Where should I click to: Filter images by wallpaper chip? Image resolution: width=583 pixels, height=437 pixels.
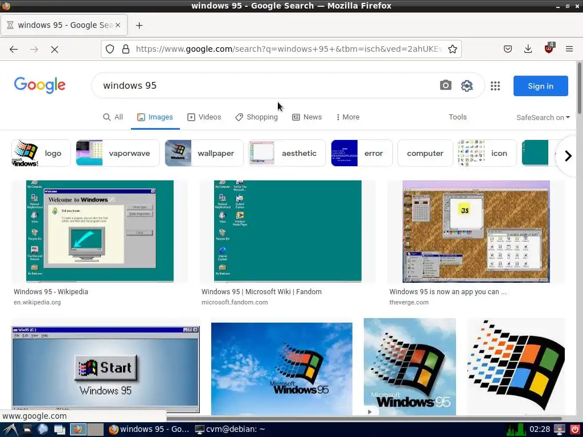click(x=204, y=153)
